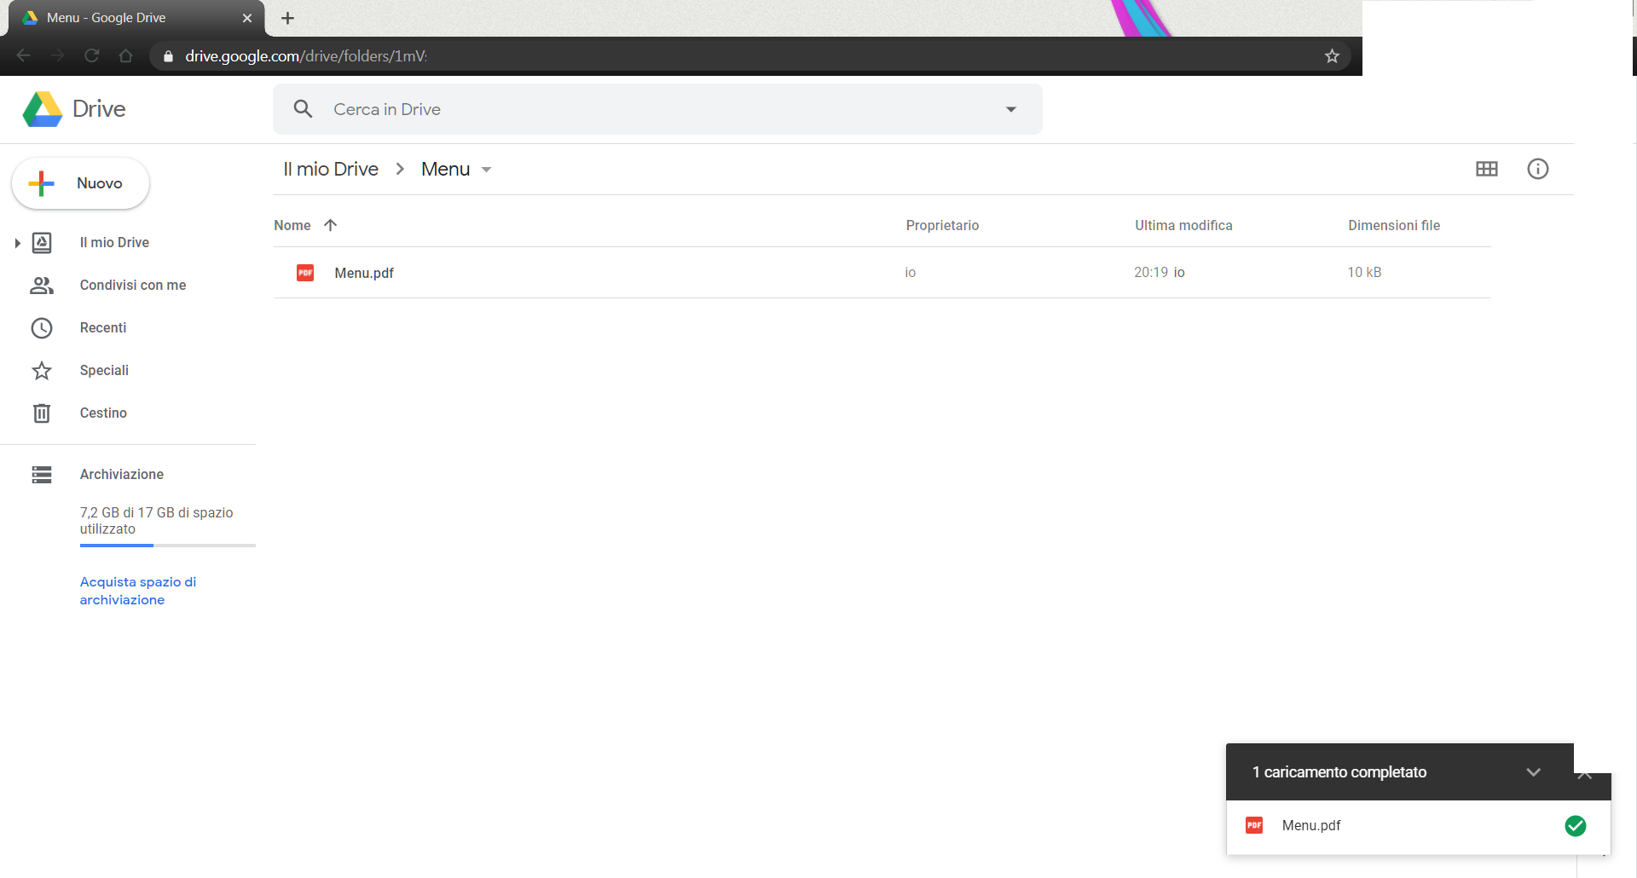
Task: Click the Il mio Drive sidebar icon
Action: pos(42,243)
